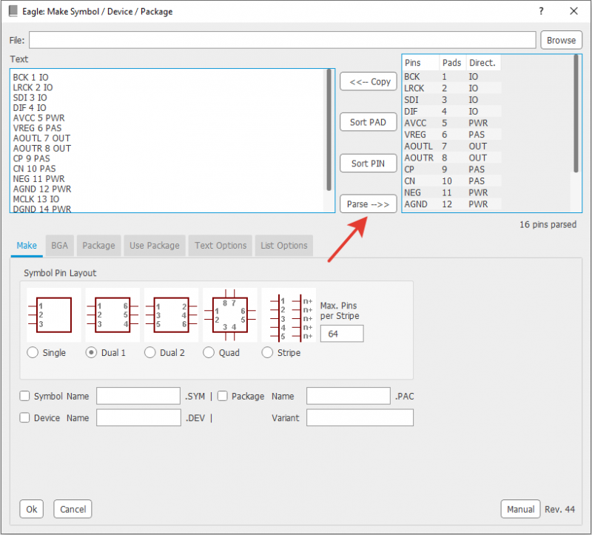Image resolution: width=592 pixels, height=535 pixels.
Task: Close the Eagle dialog window
Action: 573,11
